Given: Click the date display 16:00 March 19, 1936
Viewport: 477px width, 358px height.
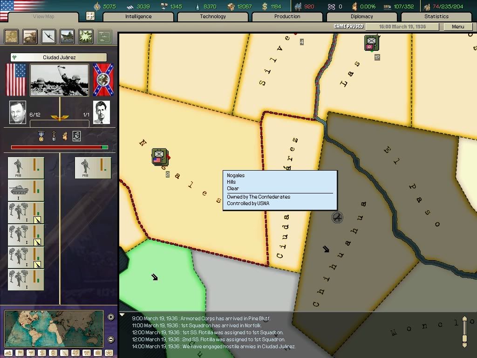Looking at the screenshot, I should pyautogui.click(x=402, y=27).
